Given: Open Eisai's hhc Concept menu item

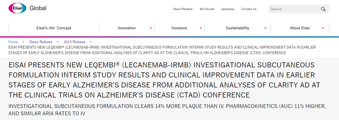Looking at the screenshot, I should (54, 28).
